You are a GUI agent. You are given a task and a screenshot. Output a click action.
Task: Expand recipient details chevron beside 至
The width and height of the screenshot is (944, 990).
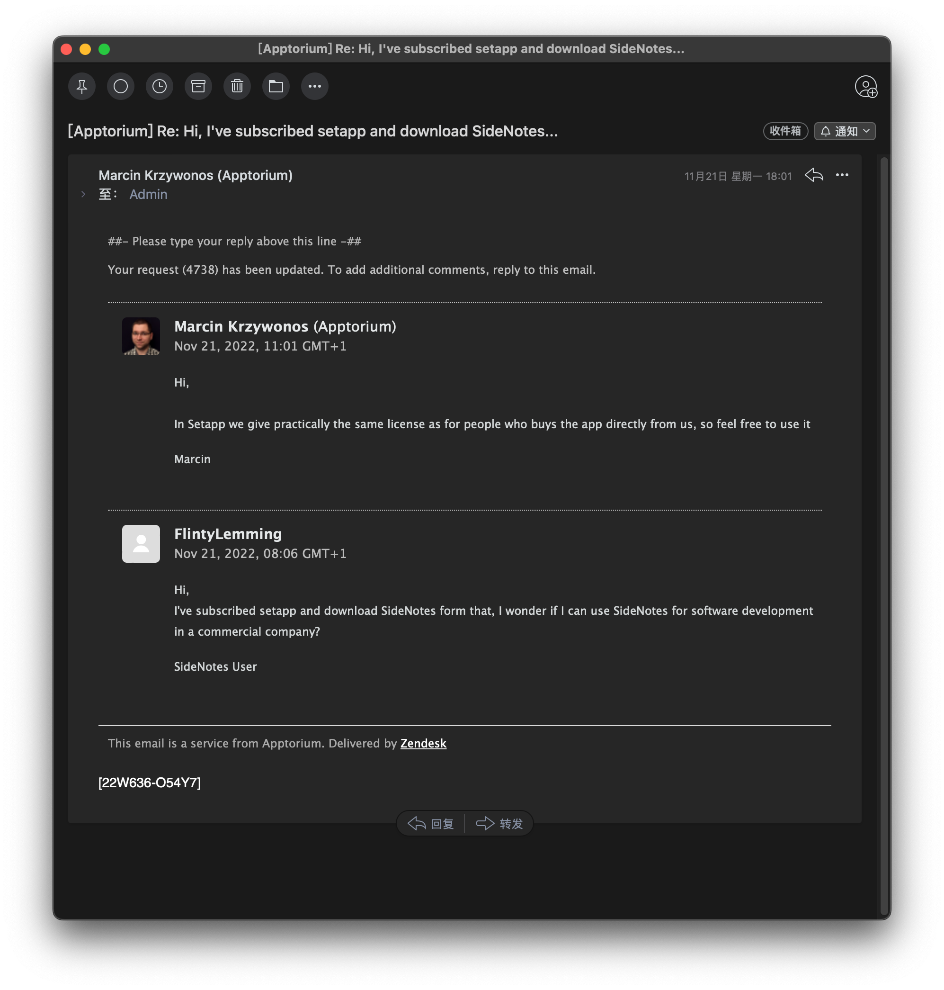tap(83, 194)
